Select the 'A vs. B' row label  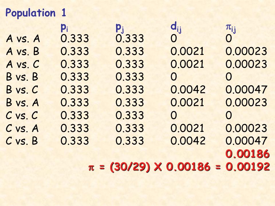[23, 51]
